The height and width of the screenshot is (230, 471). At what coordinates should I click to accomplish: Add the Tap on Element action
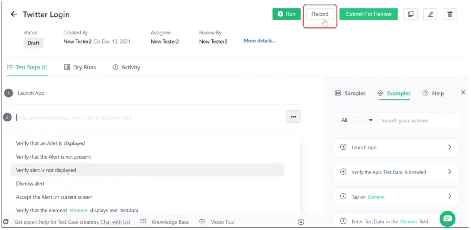(x=343, y=196)
